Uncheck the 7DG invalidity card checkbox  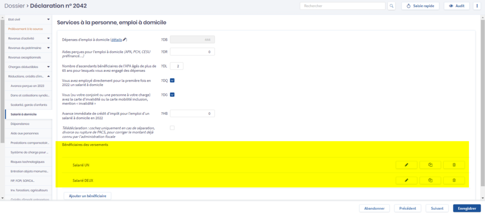click(x=172, y=95)
